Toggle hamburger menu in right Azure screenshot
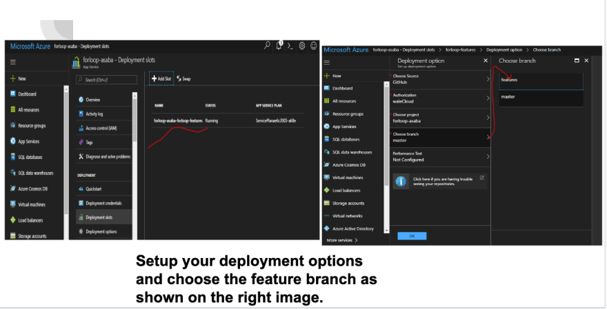Screen dimensions: 607x309 point(327,62)
